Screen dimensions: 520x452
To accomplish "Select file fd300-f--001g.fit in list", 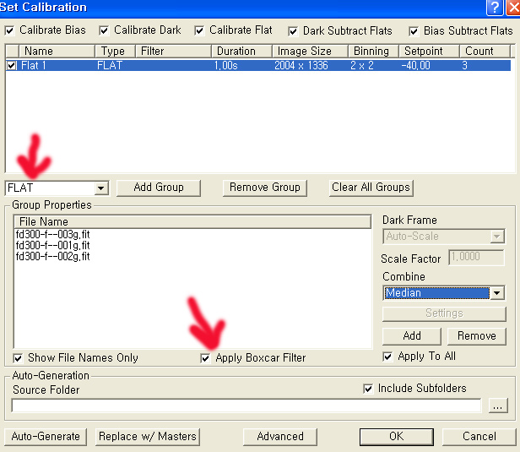I will 52,245.
